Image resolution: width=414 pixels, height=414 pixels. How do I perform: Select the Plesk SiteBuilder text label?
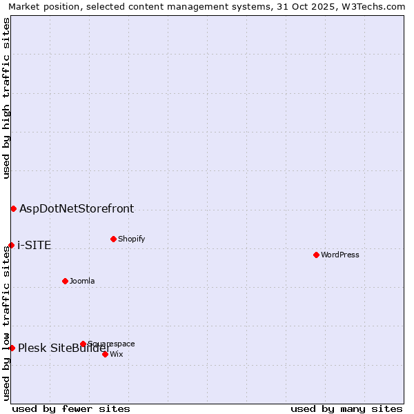pyautogui.click(x=64, y=348)
